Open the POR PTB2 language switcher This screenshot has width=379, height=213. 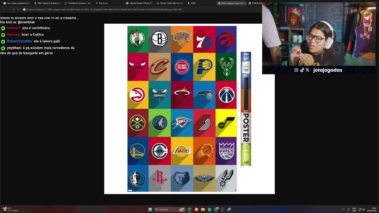354,209
